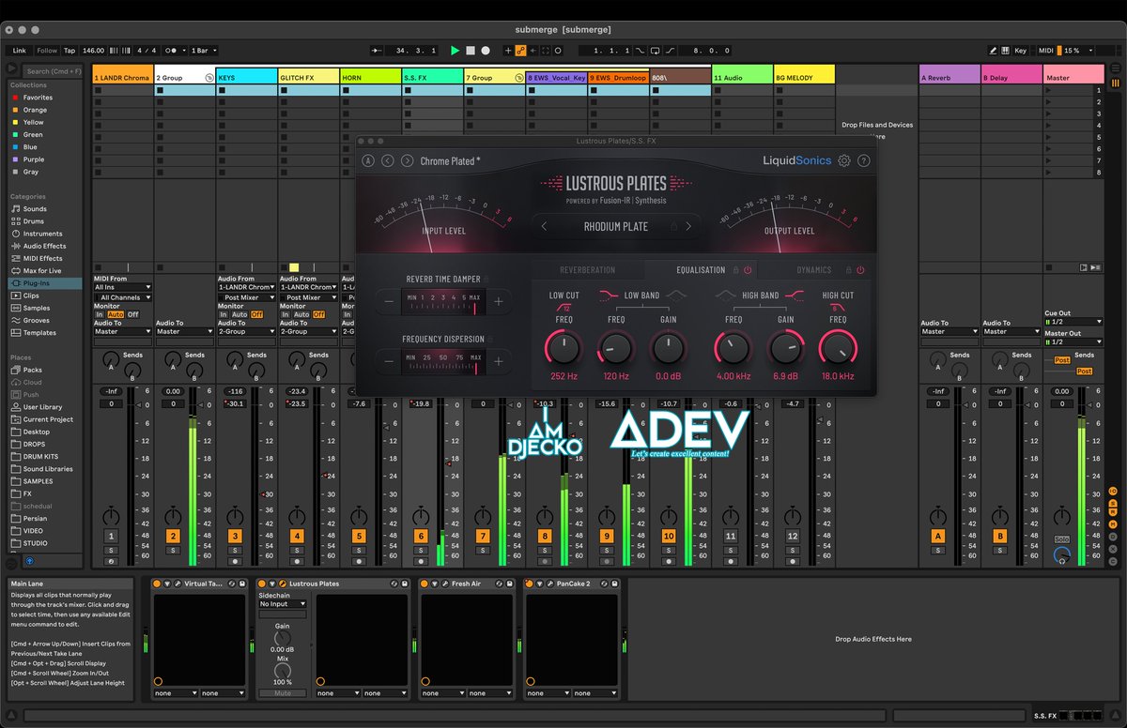The image size is (1127, 728).
Task: Toggle track 4 activator button
Action: (x=297, y=536)
